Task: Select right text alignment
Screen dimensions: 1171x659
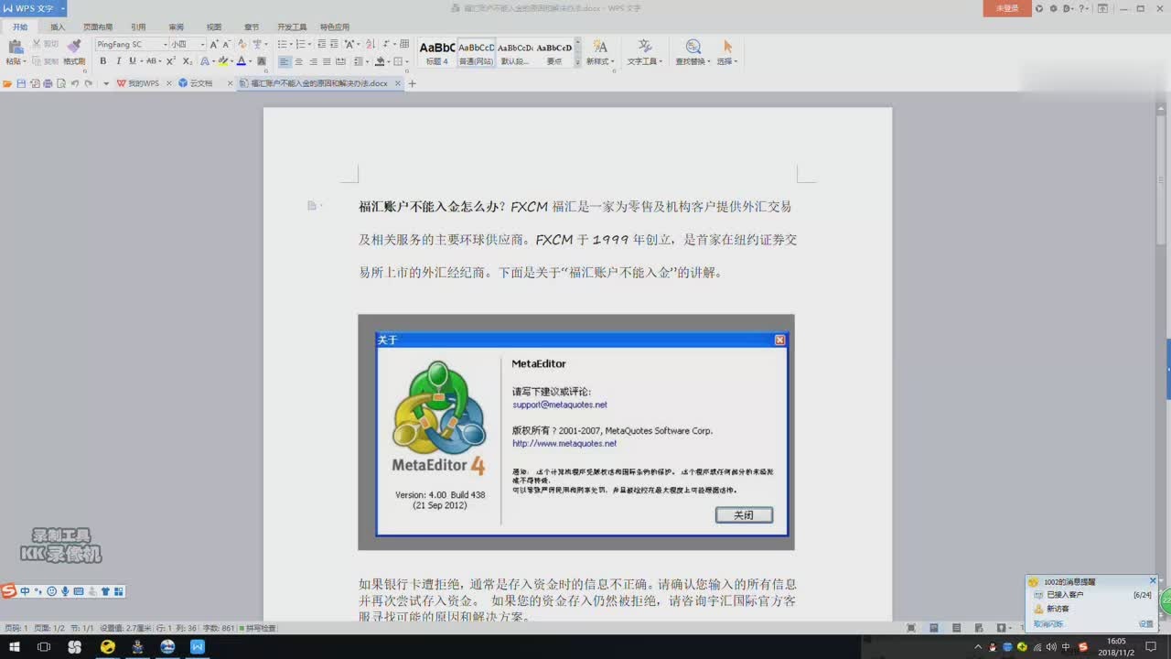Action: click(x=313, y=61)
